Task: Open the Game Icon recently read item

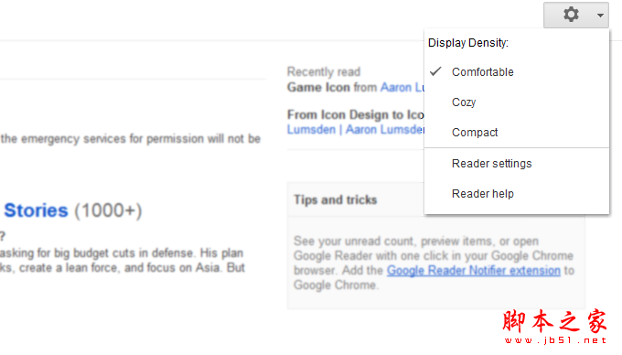Action: pyautogui.click(x=318, y=87)
